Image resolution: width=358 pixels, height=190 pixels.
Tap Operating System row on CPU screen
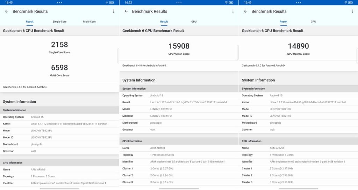59,117
